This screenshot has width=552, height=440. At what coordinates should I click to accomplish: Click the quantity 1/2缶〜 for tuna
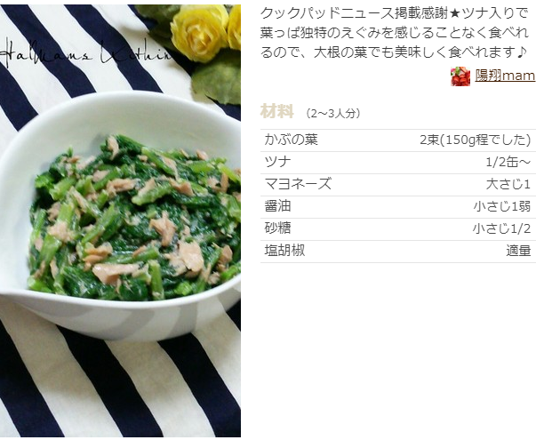508,163
